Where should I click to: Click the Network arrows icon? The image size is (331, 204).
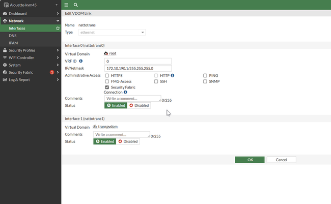tap(5, 21)
